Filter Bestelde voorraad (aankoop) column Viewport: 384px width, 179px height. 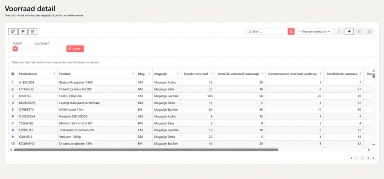262,74
